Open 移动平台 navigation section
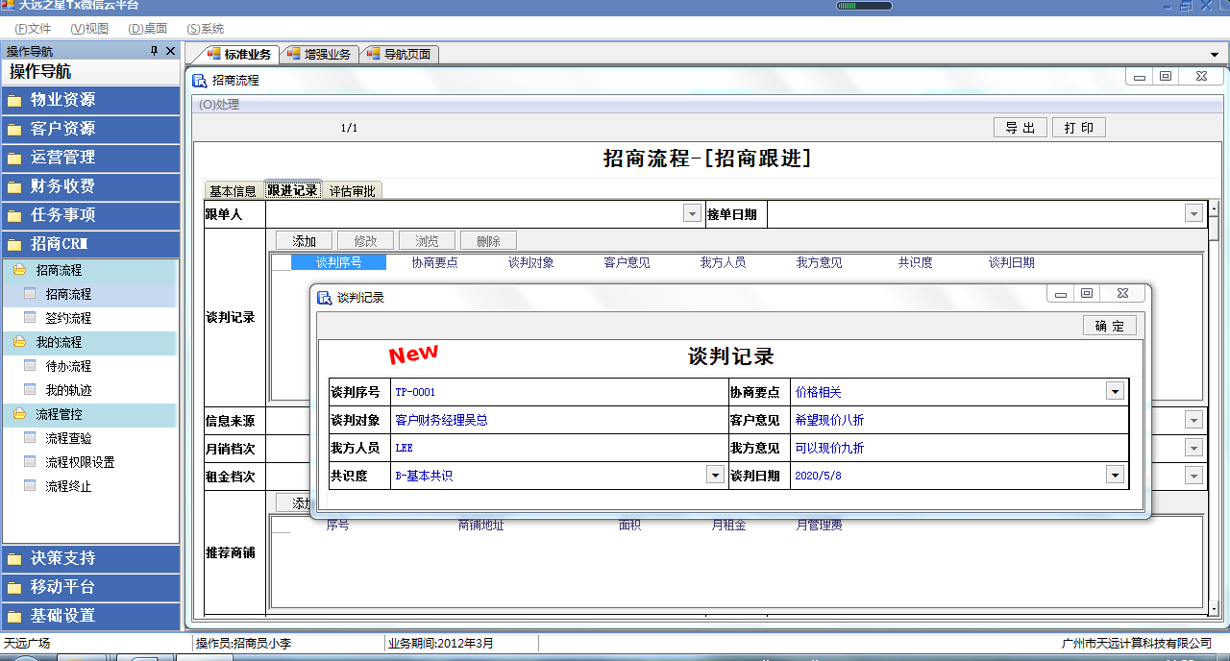Viewport: 1230px width, 661px height. point(90,587)
